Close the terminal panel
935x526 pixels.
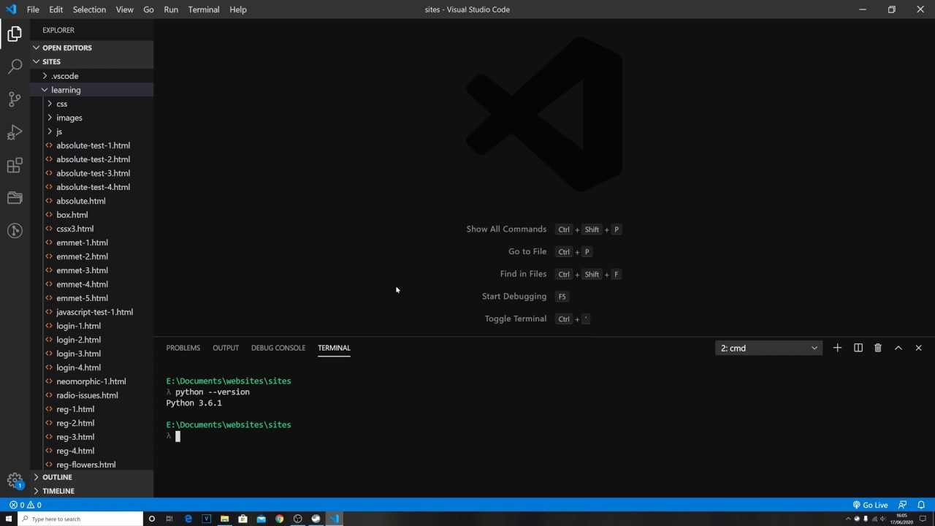918,348
